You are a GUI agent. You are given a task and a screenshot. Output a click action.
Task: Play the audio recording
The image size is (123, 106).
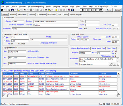click(89, 10)
